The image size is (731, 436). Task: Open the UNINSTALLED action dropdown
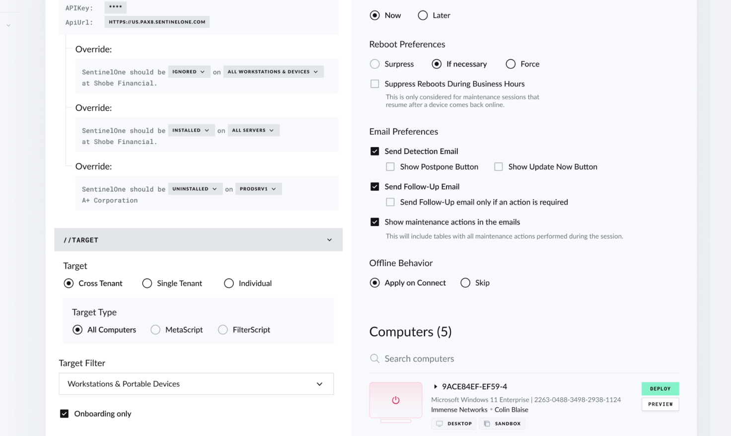coord(195,189)
